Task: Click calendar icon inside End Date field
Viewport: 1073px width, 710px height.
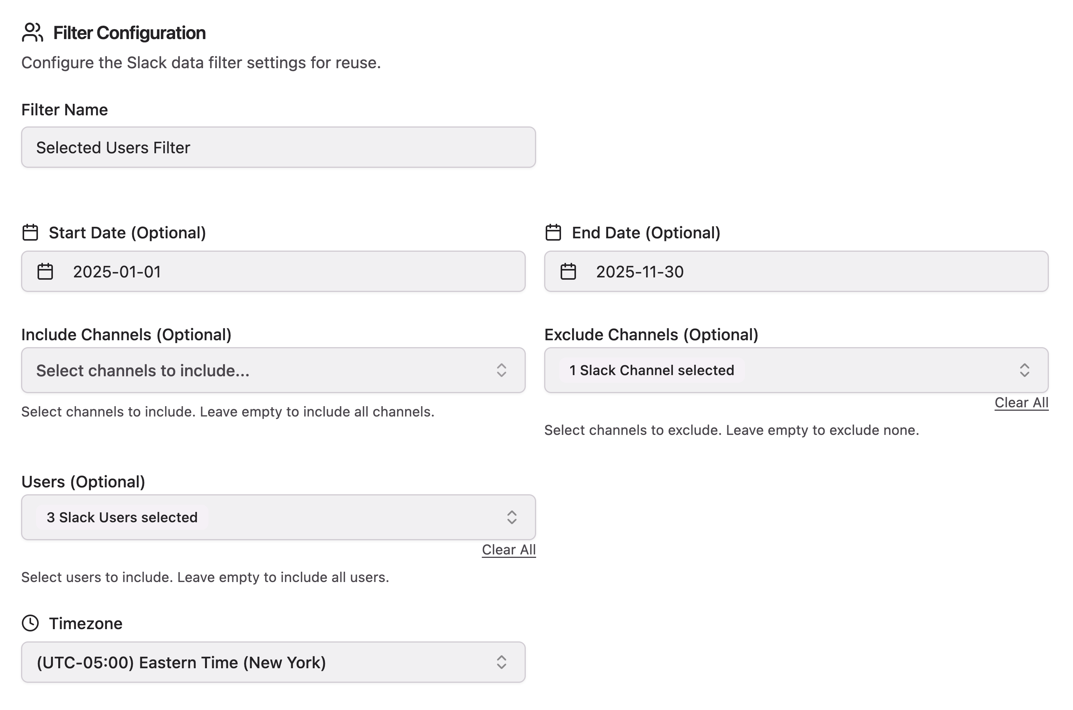Action: [x=568, y=272]
